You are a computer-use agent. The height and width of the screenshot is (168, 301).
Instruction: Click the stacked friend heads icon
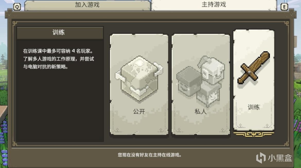click(201, 81)
